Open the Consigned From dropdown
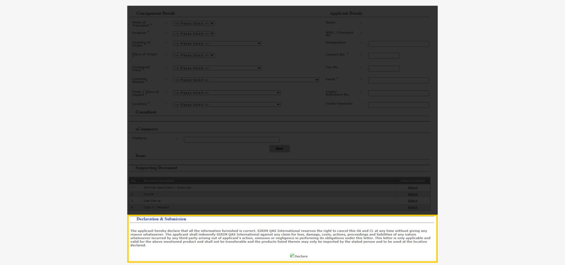This screenshot has width=565, height=265. point(217,68)
